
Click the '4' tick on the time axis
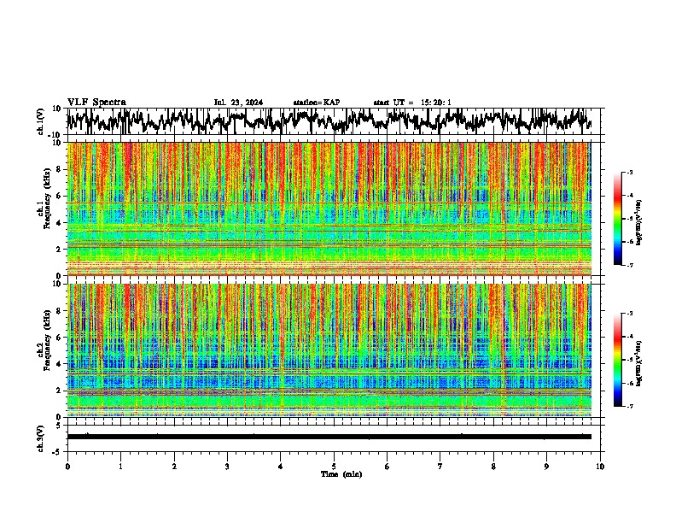[281, 467]
